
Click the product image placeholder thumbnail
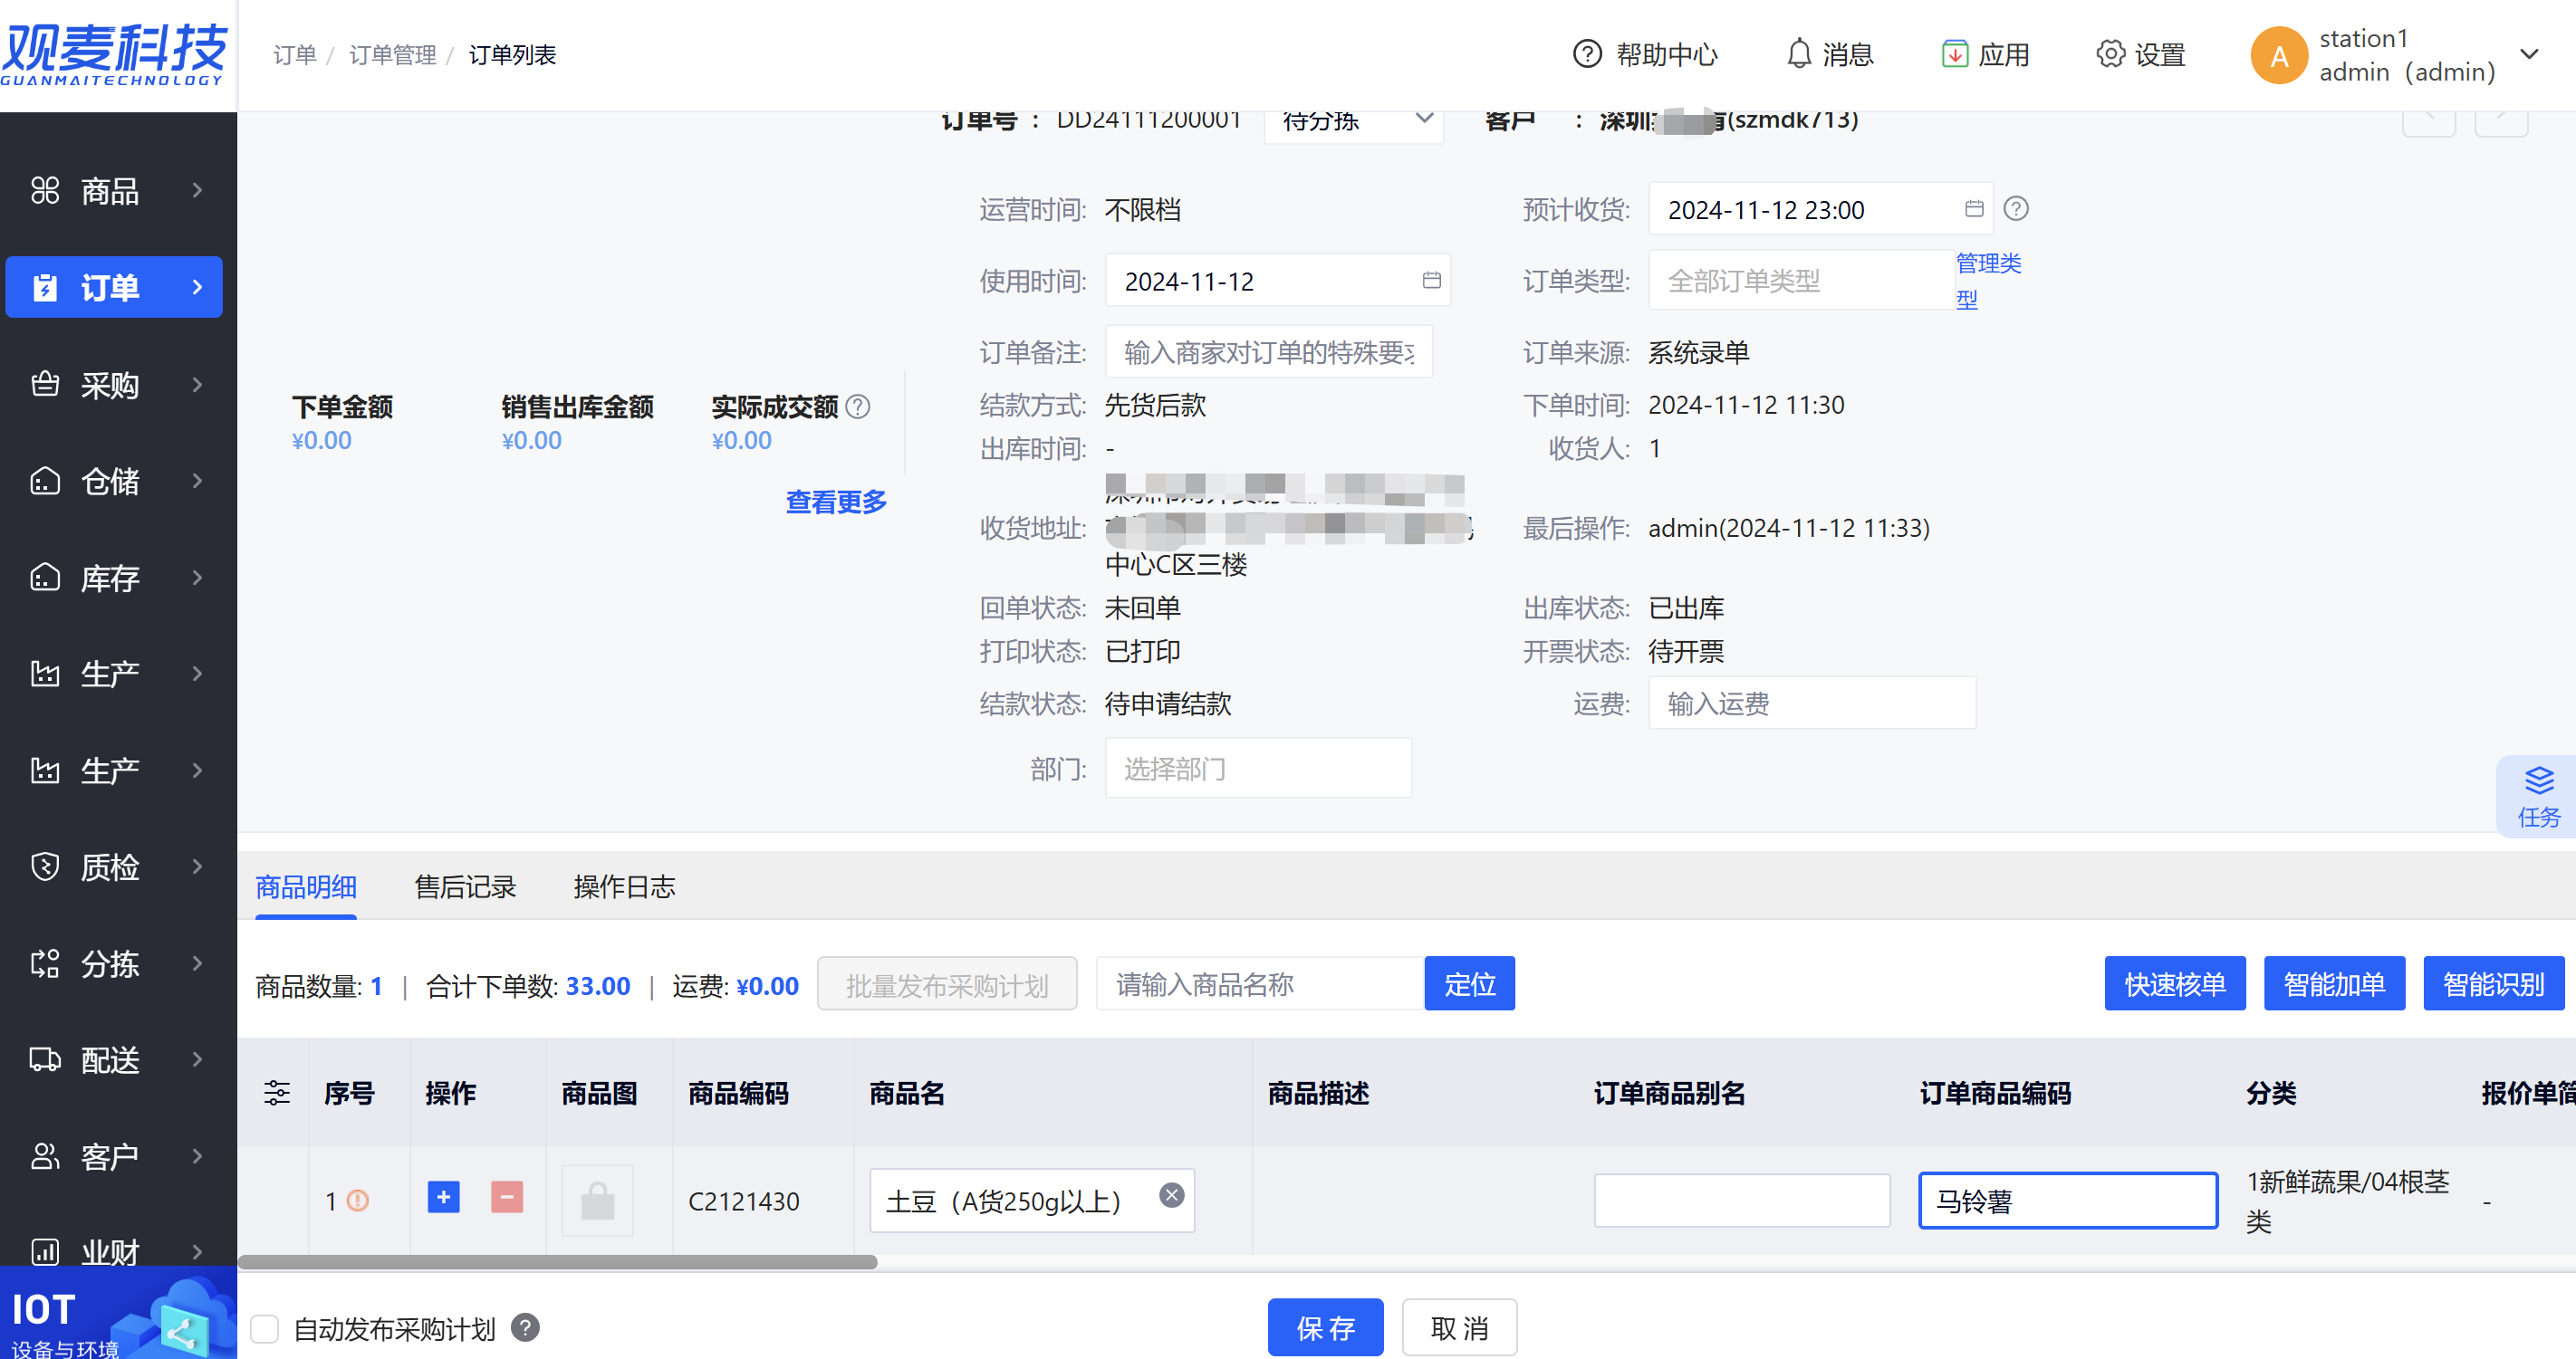click(x=597, y=1201)
